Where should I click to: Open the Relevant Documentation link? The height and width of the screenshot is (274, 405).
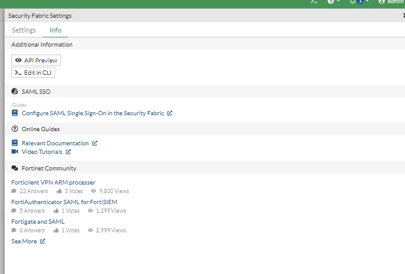pyautogui.click(x=55, y=143)
